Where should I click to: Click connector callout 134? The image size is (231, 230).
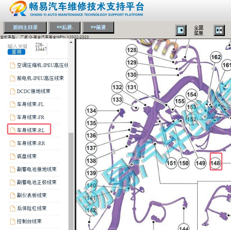(x=91, y=111)
